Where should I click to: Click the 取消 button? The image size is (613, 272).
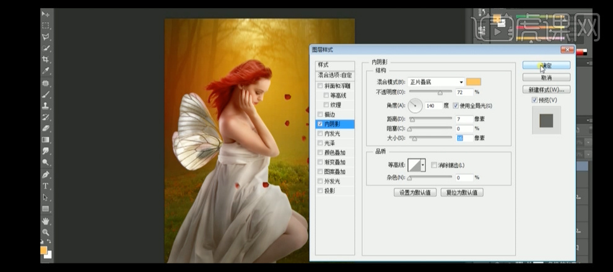(x=546, y=77)
